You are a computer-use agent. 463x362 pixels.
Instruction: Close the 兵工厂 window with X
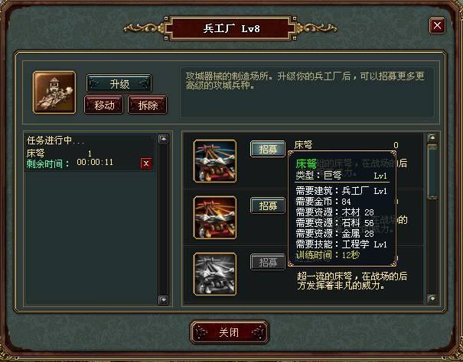(x=437, y=25)
